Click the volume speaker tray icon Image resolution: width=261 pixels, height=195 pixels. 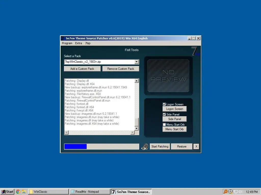[x=241, y=192]
